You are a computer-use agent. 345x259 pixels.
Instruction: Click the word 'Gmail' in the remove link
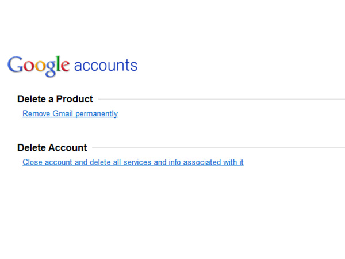coord(63,113)
